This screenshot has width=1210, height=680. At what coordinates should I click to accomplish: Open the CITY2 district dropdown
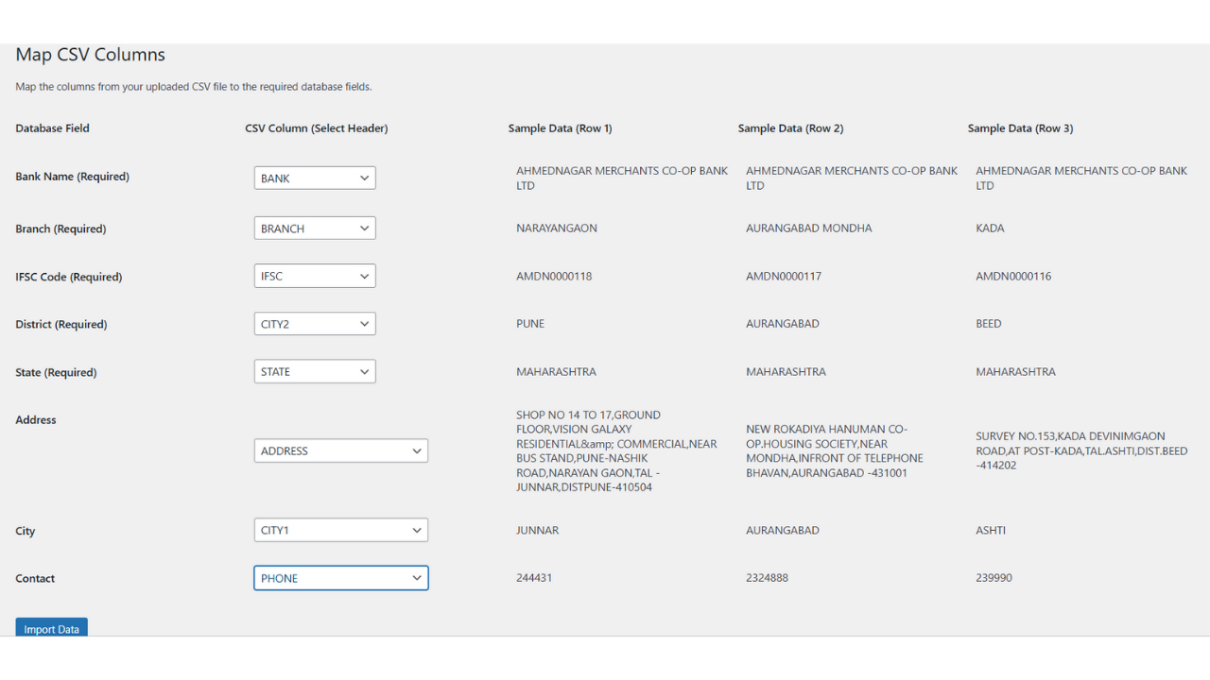[x=315, y=324]
